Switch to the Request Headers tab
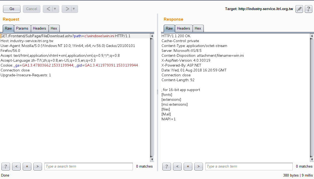The image size is (314, 179). tap(40, 28)
